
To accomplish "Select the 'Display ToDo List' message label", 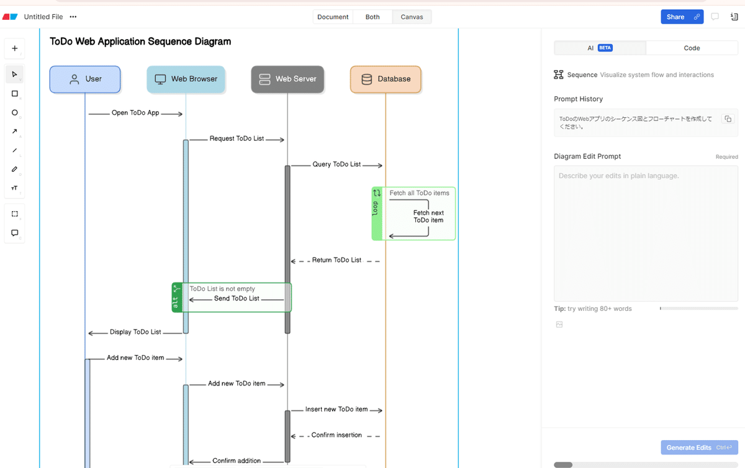I will [x=135, y=332].
